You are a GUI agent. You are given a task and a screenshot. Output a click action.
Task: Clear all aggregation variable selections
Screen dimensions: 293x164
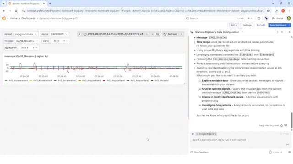click(x=33, y=48)
